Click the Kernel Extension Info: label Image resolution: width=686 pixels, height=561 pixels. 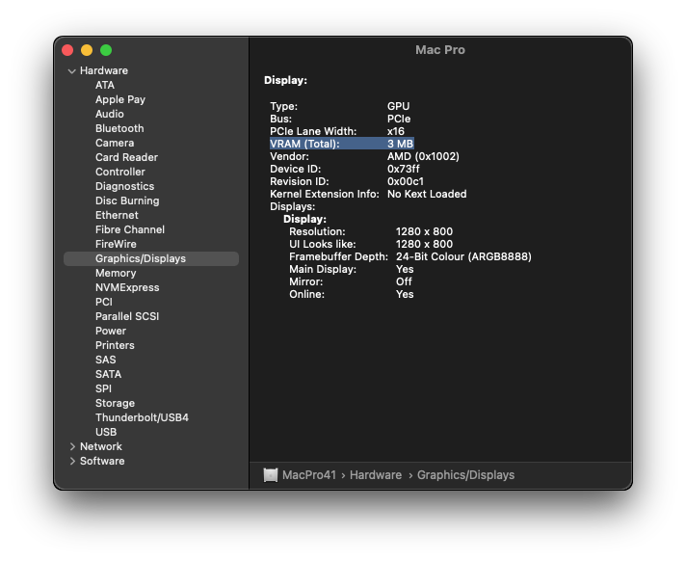tap(324, 194)
